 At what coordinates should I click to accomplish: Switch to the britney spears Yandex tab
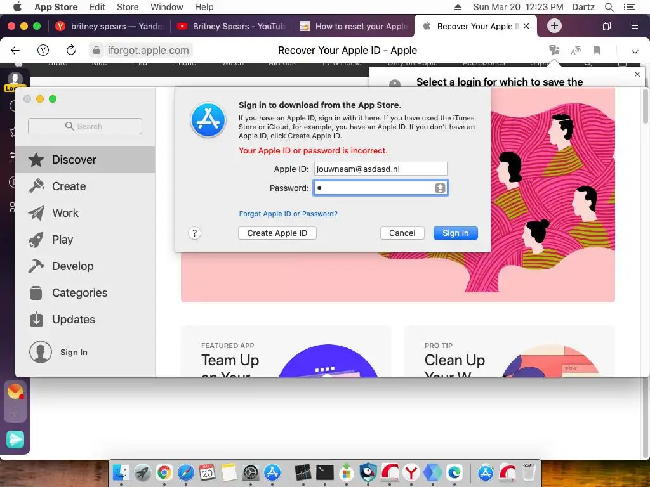109,26
